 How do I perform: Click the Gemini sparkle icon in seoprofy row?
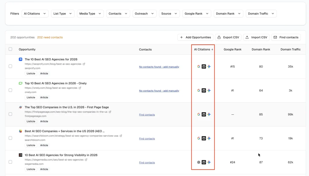[209, 66]
